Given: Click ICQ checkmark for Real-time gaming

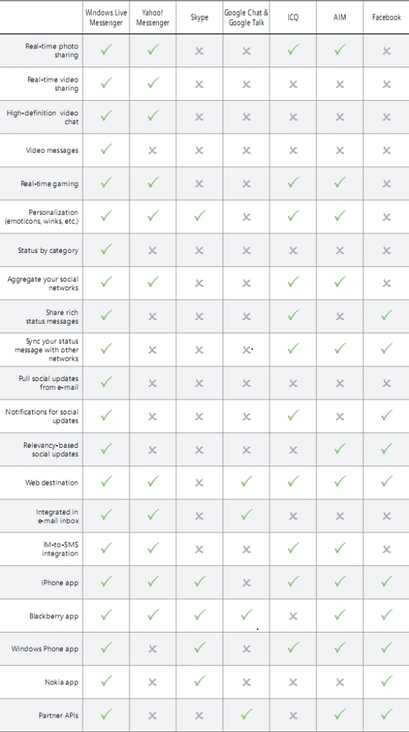Looking at the screenshot, I should click(292, 183).
